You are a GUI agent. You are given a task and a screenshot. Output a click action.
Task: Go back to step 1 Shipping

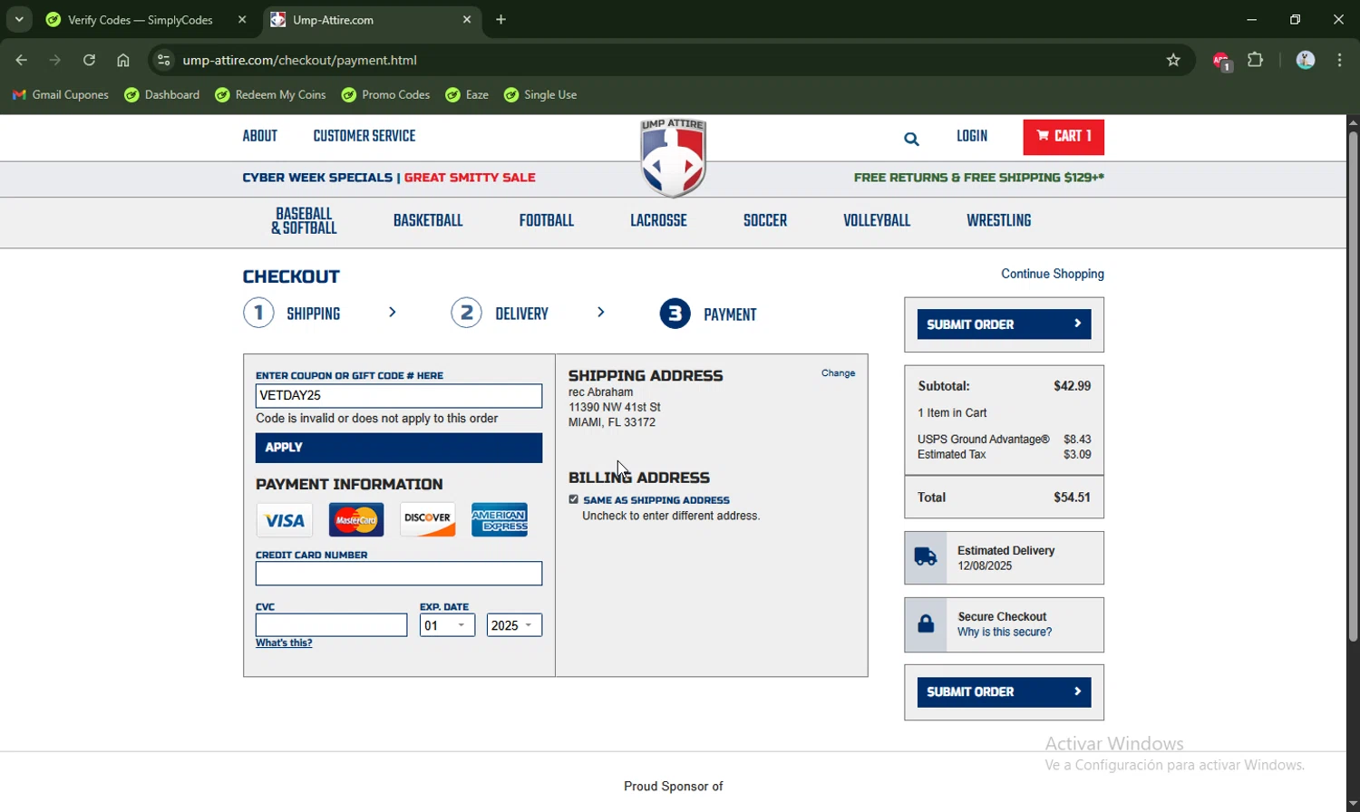pos(292,314)
